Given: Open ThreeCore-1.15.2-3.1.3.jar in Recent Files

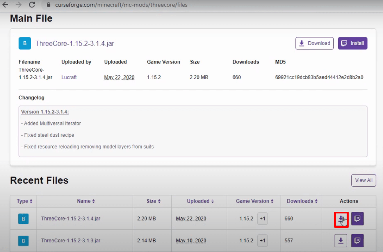Looking at the screenshot, I should (x=71, y=241).
